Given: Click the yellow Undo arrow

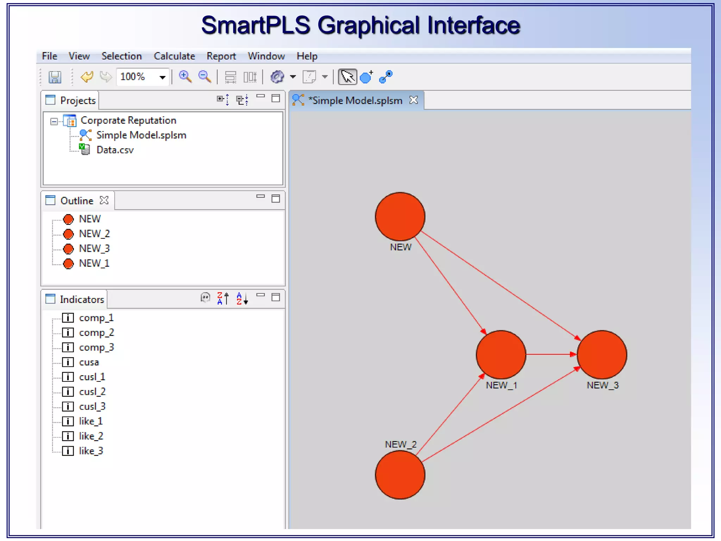Looking at the screenshot, I should tap(87, 76).
